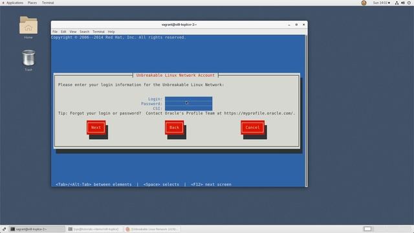Click the red Next button
414x233 pixels.
96,128
